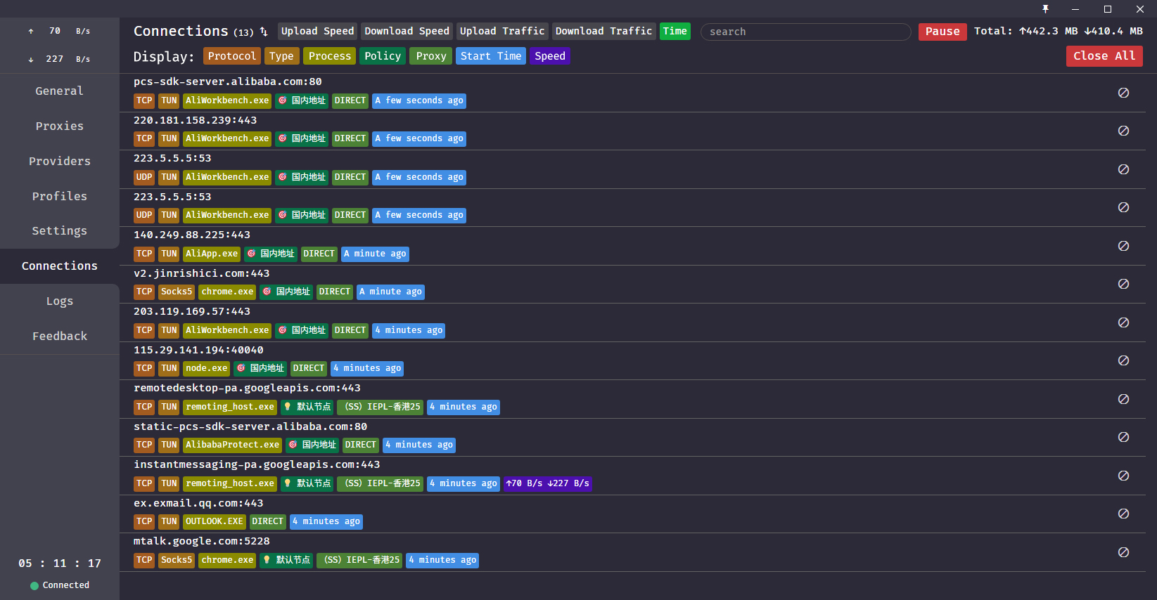1157x600 pixels.
Task: Open the Logs tab
Action: point(60,301)
